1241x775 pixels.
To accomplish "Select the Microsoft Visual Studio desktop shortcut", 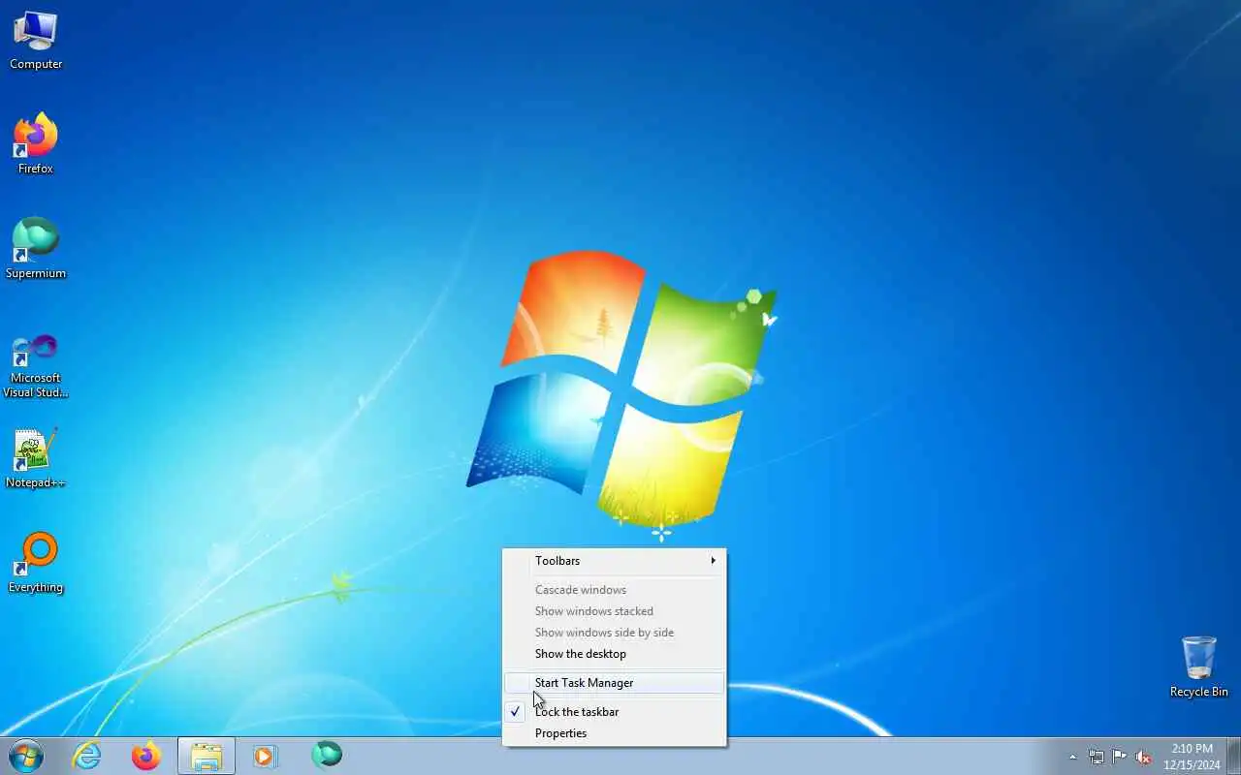I will point(36,364).
